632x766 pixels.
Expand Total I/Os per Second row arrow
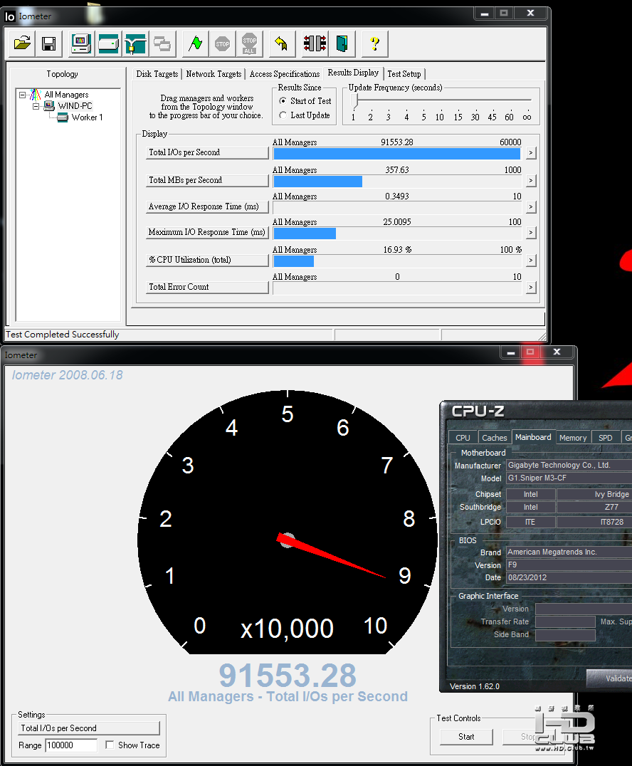[530, 153]
